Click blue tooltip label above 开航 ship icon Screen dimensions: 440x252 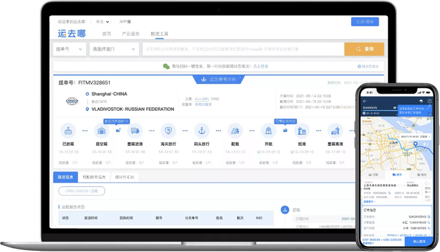click(285, 121)
